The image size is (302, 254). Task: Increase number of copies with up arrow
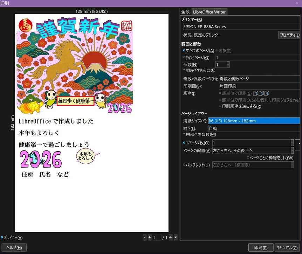[x=228, y=63]
